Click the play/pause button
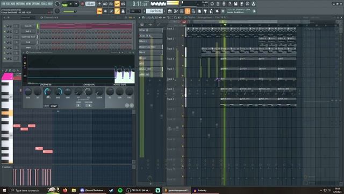This screenshot has width=344, height=194. [70, 4]
